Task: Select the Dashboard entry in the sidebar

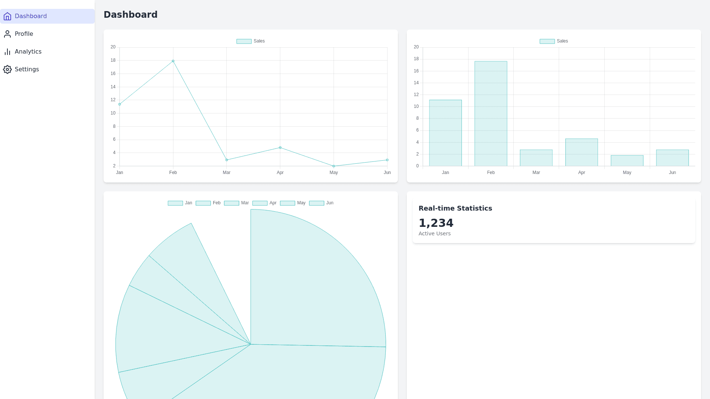Action: tap(31, 16)
